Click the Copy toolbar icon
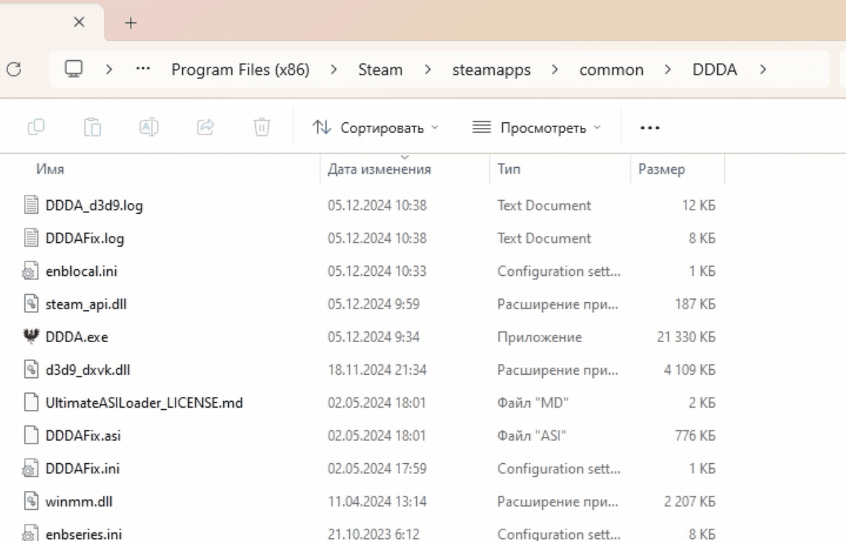 pos(37,126)
